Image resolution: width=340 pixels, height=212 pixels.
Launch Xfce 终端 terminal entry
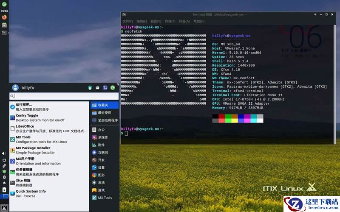[49, 183]
